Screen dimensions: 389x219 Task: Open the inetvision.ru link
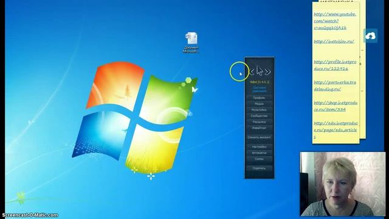334,41
